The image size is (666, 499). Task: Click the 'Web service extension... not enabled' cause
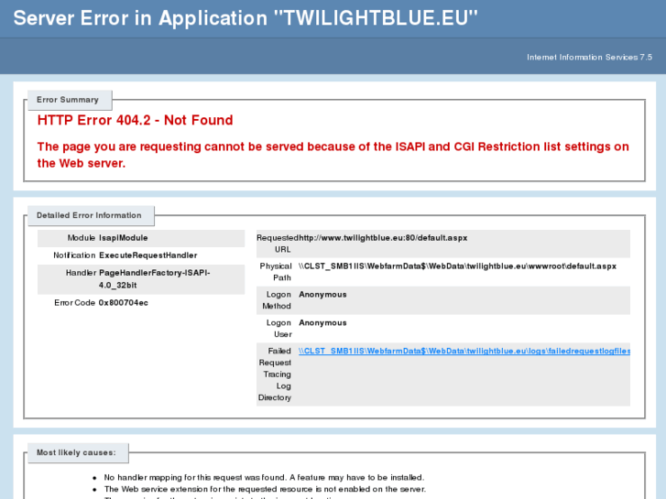tap(265, 489)
